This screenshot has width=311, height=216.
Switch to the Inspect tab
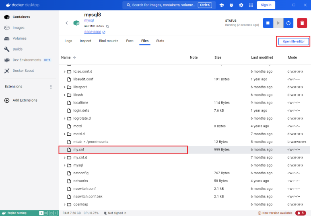coord(85,41)
